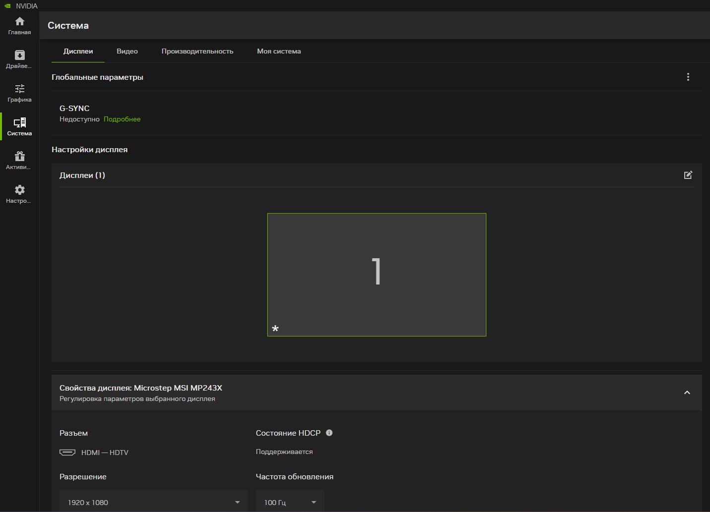Image resolution: width=710 pixels, height=512 pixels.
Task: Click the Глобальные параметры heading
Action: [x=97, y=77]
